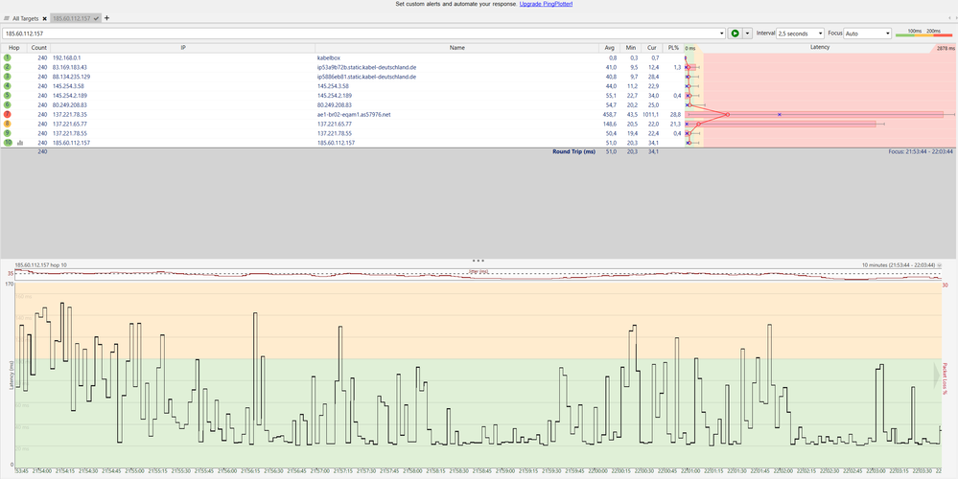958x479 pixels.
Task: Select the IP 88.134.235.129 cell
Action: tap(72, 77)
